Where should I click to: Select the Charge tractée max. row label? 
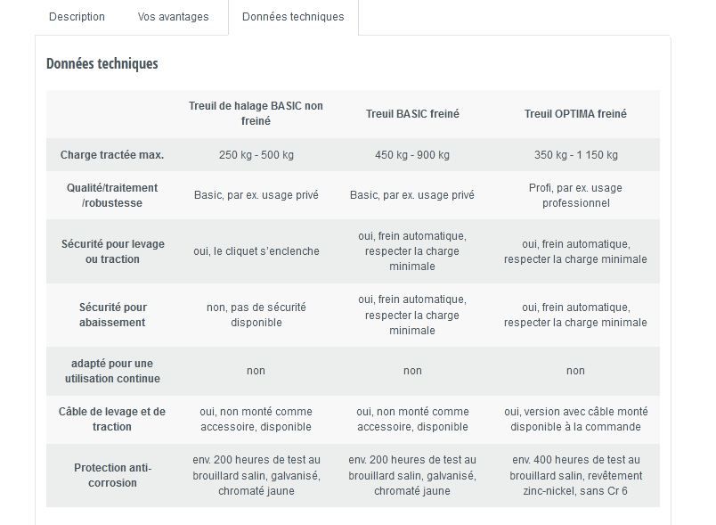pyautogui.click(x=112, y=155)
